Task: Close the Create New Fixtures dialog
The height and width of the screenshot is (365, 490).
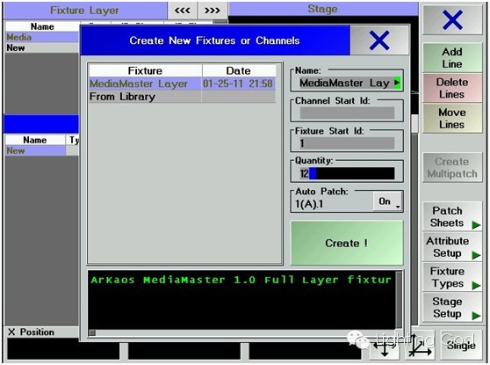Action: tap(379, 40)
